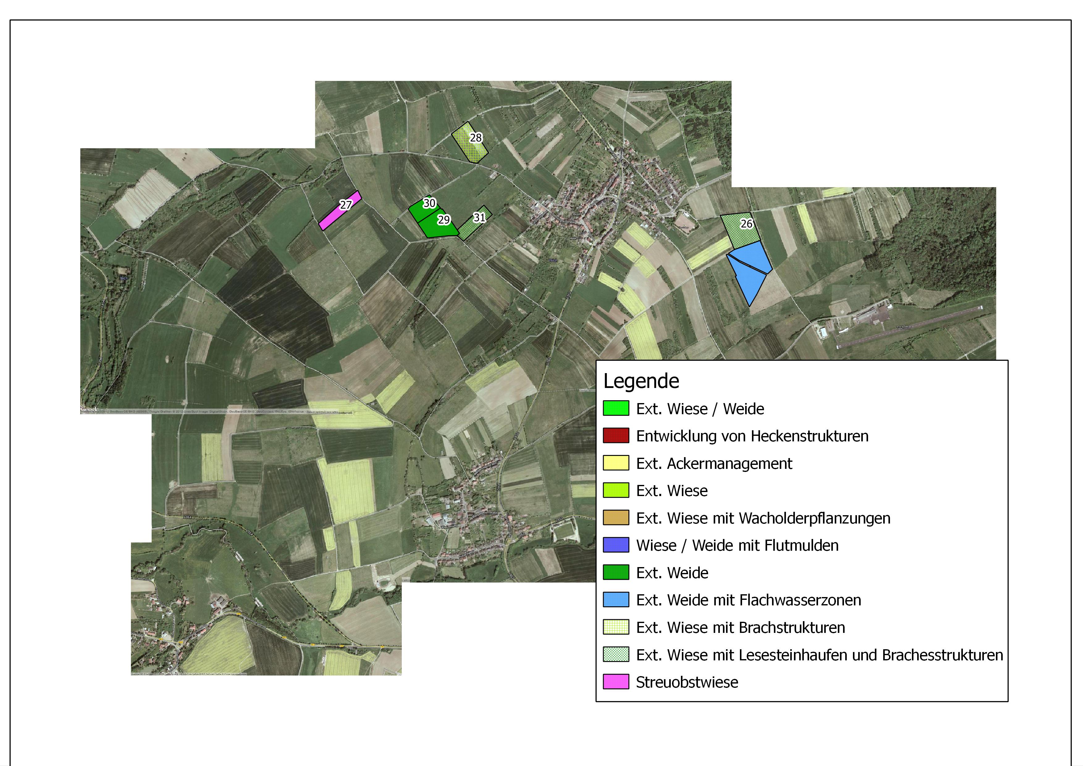Select the dark blue Flutmulden legend swatch
Viewport: 1083px width, 766px height.
pos(615,545)
